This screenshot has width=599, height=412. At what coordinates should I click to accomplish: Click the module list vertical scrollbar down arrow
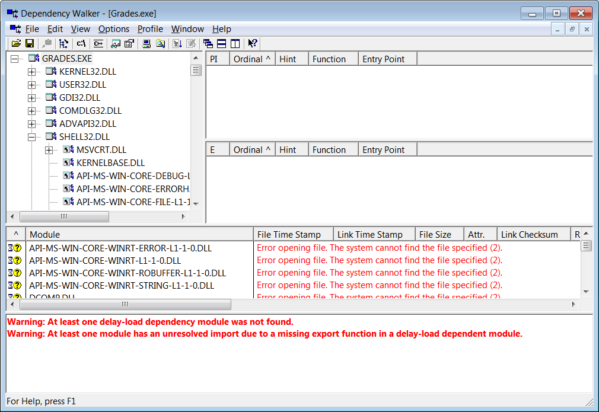586,292
